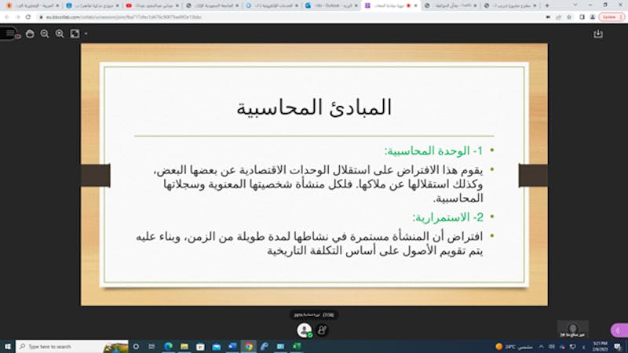The height and width of the screenshot is (353, 628).
Task: Click the taskbar search box
Action: pyautogui.click(x=59, y=346)
